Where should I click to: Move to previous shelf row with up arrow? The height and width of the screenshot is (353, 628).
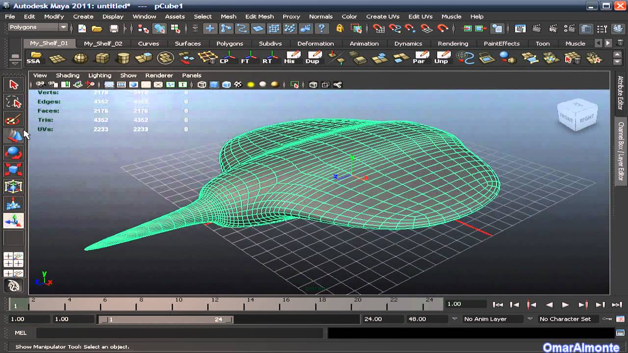click(x=618, y=54)
